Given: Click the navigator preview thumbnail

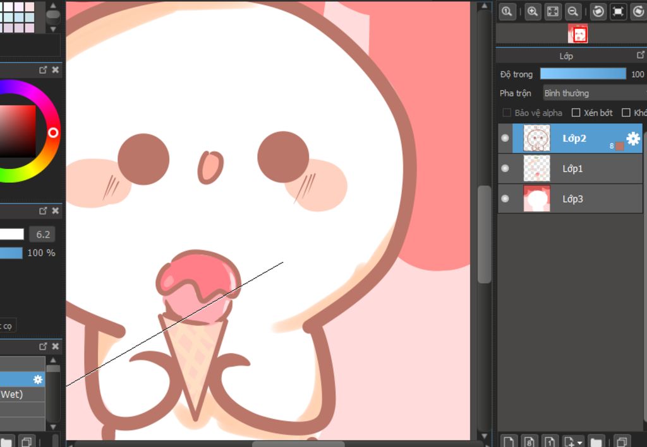Looking at the screenshot, I should coord(577,33).
